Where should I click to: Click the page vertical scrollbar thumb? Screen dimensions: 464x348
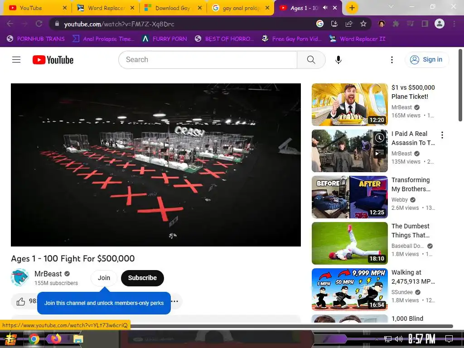[460, 85]
